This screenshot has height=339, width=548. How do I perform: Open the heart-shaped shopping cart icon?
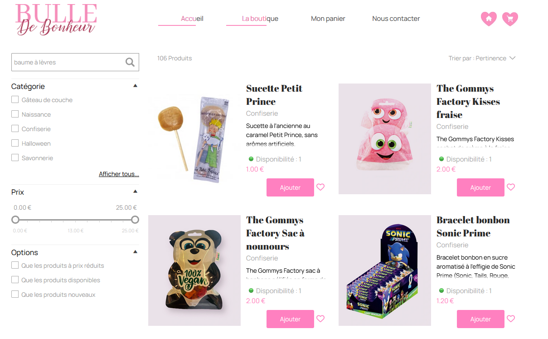click(510, 19)
